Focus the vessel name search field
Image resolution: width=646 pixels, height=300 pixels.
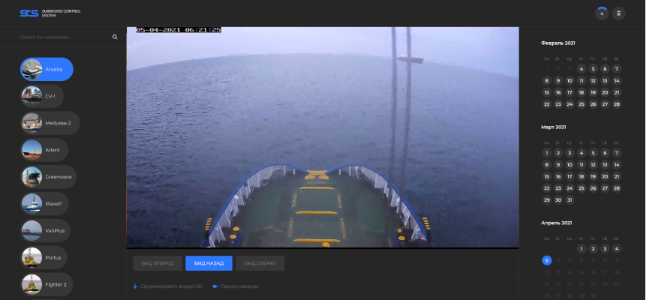[64, 37]
